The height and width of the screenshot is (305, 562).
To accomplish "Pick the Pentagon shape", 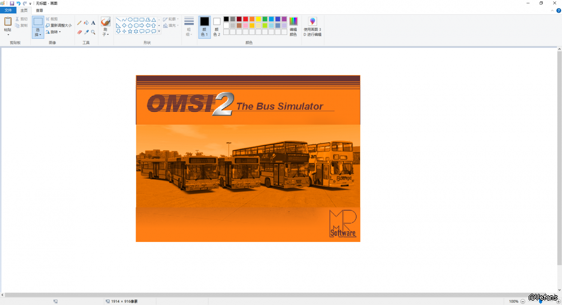I will coord(130,26).
